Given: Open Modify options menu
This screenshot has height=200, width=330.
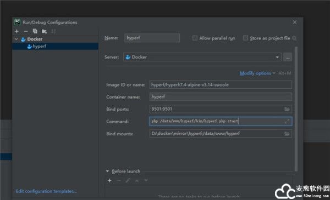Looking at the screenshot, I should [x=255, y=73].
